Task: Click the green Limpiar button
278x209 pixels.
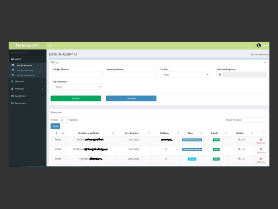Action: [x=76, y=99]
